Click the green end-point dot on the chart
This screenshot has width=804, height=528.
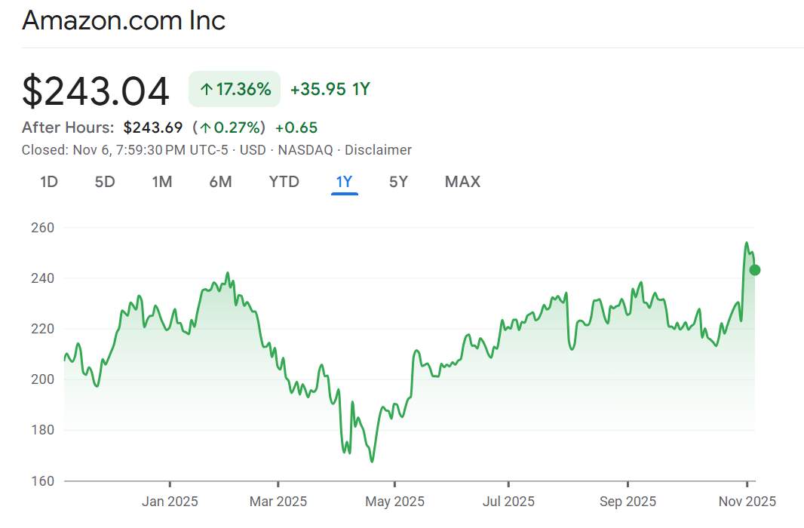[x=755, y=270]
